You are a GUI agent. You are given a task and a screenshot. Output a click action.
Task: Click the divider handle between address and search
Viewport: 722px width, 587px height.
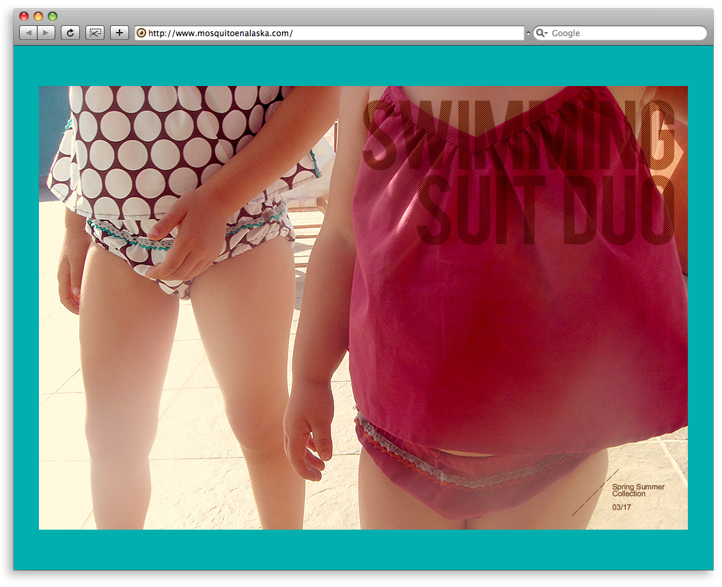tap(528, 33)
